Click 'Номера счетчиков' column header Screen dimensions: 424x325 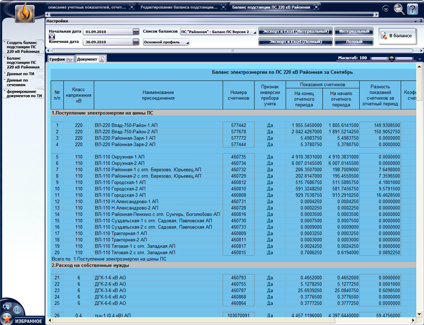[x=238, y=96]
